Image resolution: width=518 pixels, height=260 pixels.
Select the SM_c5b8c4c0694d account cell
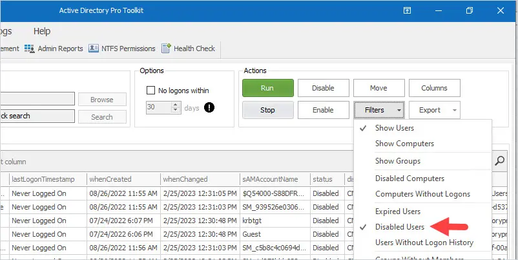(275, 248)
